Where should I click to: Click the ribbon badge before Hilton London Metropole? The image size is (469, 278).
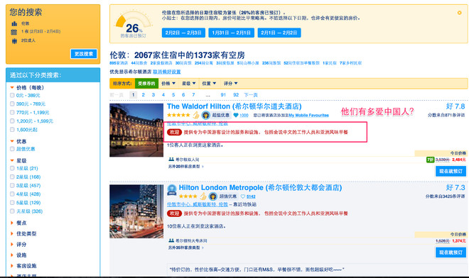(x=172, y=190)
